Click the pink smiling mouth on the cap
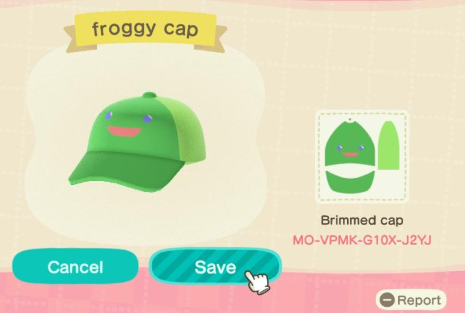465x313 pixels. click(124, 131)
